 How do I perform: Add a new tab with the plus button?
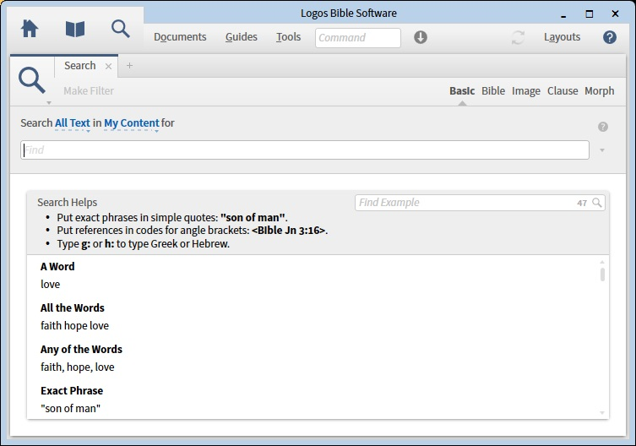(x=130, y=66)
